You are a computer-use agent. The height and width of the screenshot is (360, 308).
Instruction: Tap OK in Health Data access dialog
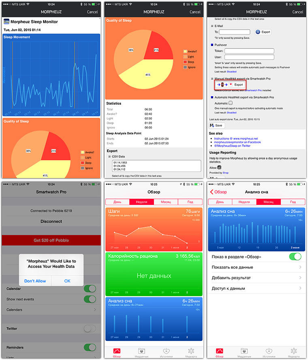(67, 281)
